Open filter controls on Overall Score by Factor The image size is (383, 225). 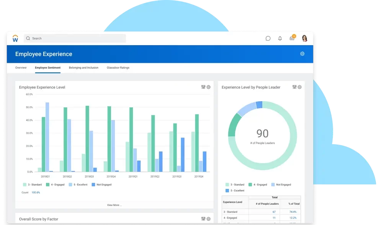click(203, 218)
